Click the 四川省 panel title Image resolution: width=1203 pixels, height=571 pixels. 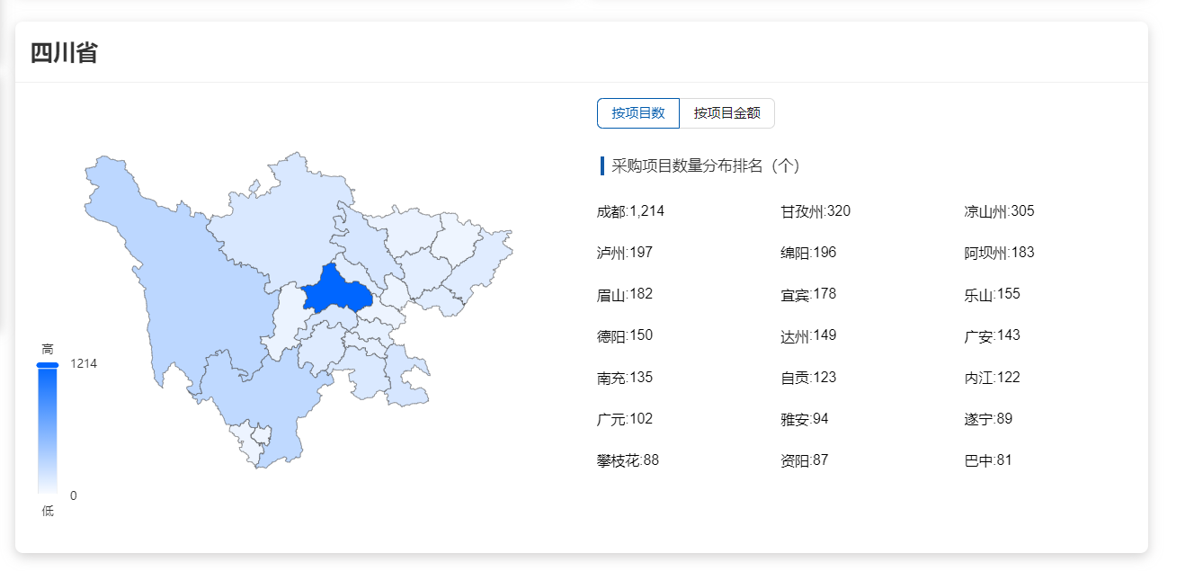64,53
